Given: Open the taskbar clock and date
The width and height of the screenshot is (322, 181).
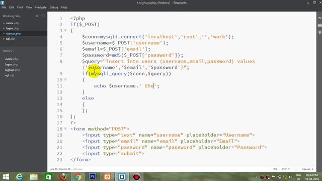Looking at the screenshot, I should tap(312, 177).
